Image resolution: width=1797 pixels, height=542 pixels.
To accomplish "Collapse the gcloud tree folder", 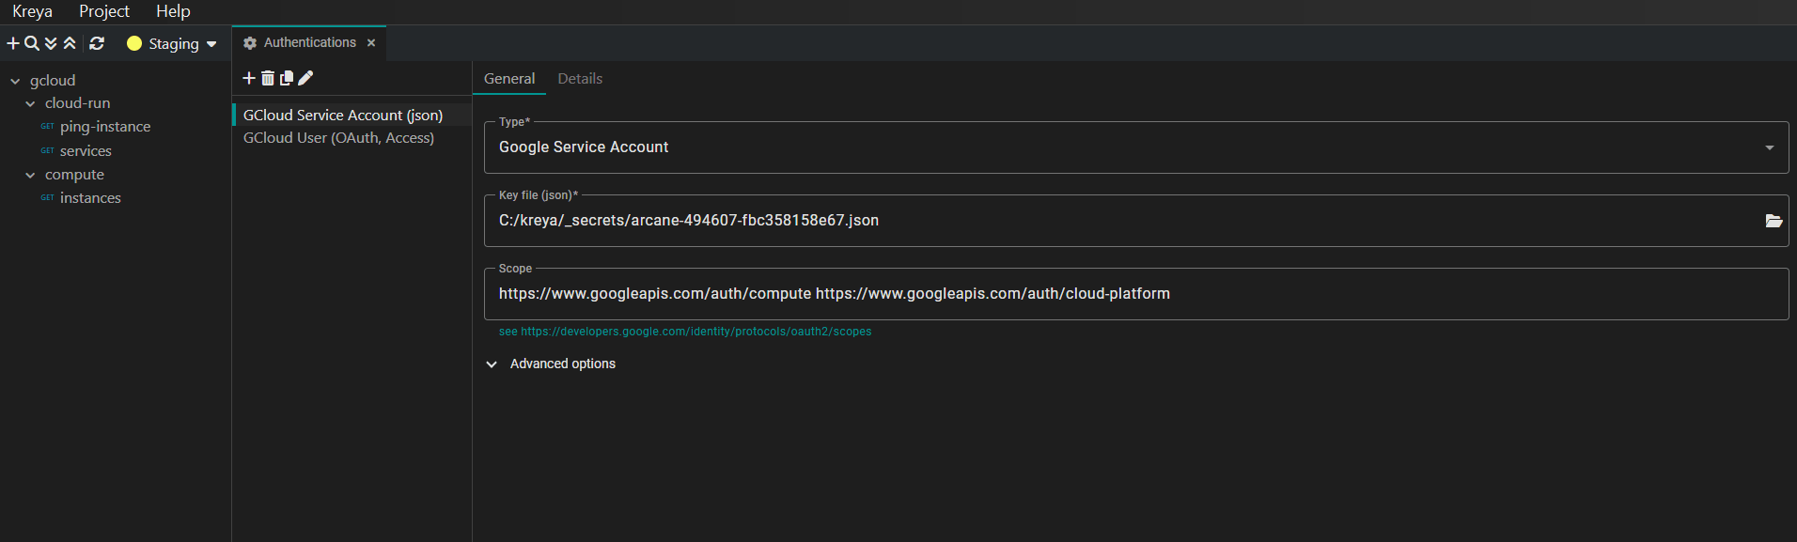I will click(15, 82).
